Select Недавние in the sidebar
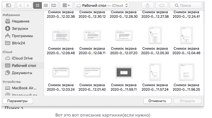The image size is (212, 118). click(x=22, y=21)
